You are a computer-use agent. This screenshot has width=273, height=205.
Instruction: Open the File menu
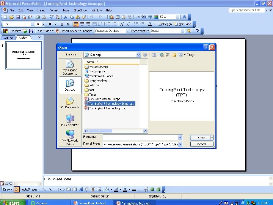[x=12, y=10]
